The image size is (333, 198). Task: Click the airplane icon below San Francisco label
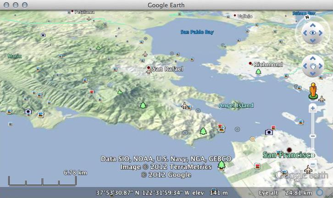click(308, 169)
